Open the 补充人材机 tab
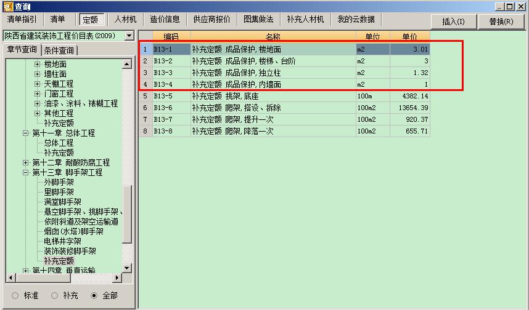The width and height of the screenshot is (529, 310). 305,20
